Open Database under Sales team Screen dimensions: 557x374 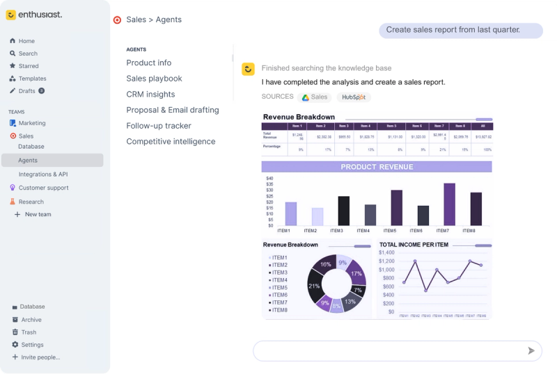pyautogui.click(x=31, y=147)
